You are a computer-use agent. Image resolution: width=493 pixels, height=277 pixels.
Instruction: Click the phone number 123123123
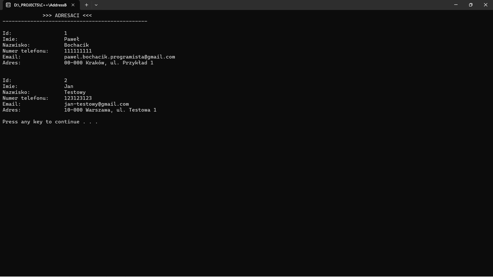78,98
